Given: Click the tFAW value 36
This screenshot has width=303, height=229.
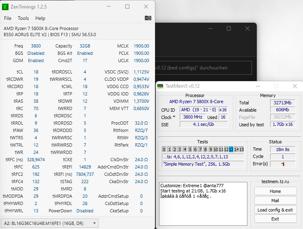Looking at the screenshot, I should [36, 130].
